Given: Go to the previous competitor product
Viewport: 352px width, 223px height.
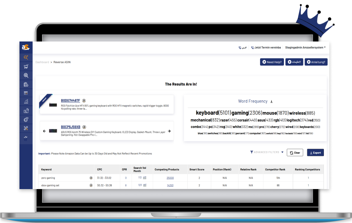Looking at the screenshot, I should (x=44, y=131).
